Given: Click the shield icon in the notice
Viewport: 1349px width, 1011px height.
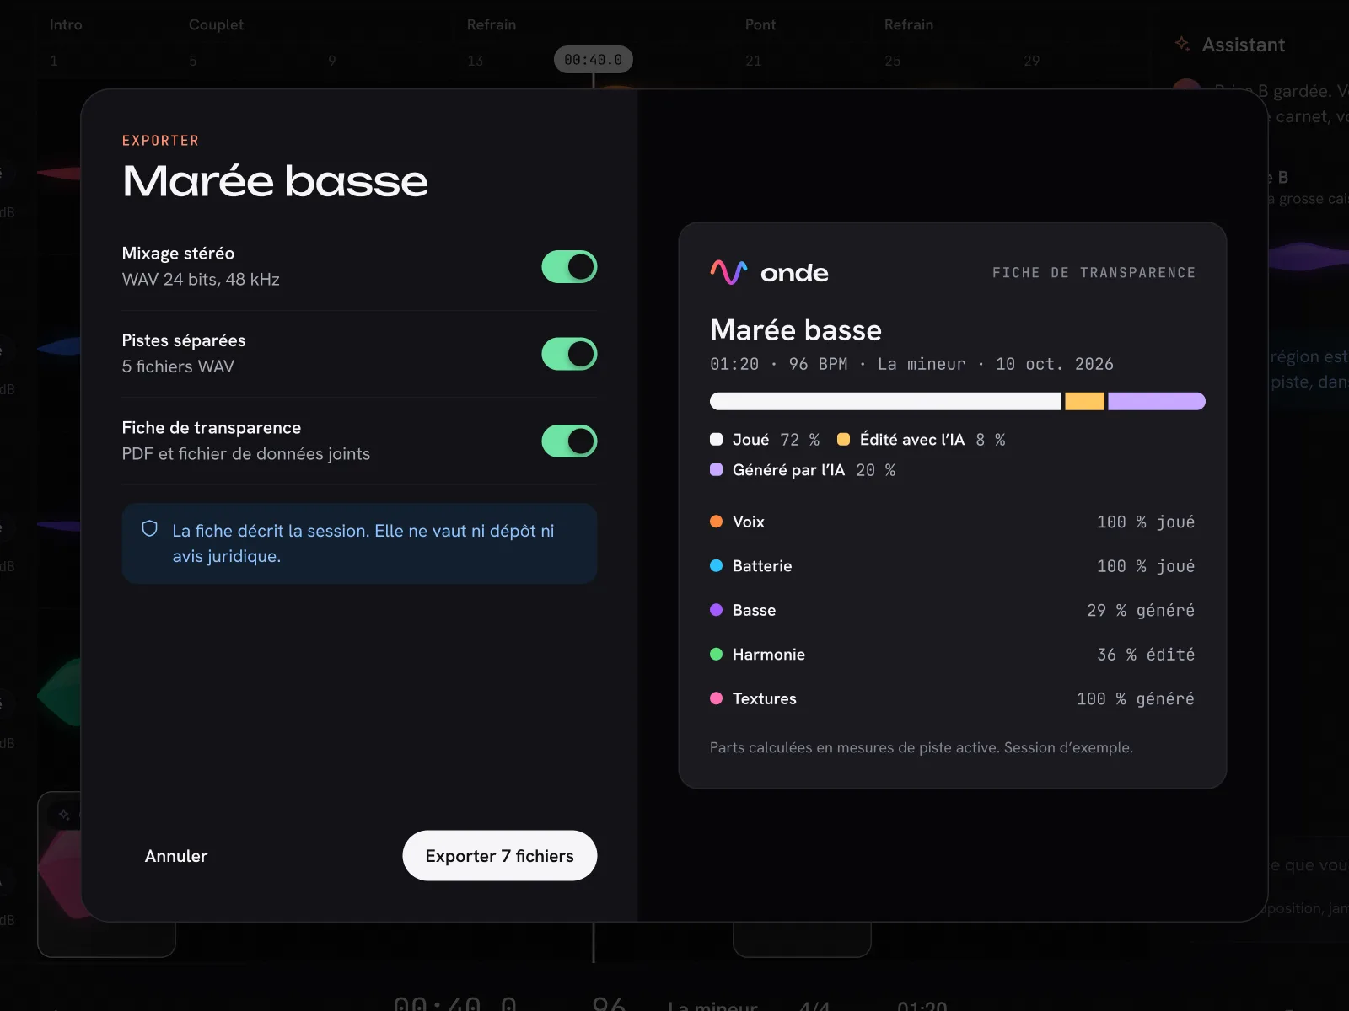Looking at the screenshot, I should pos(150,529).
